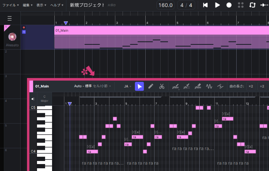
Task: Toggle the red mute dot on track 1
Action: point(24,28)
